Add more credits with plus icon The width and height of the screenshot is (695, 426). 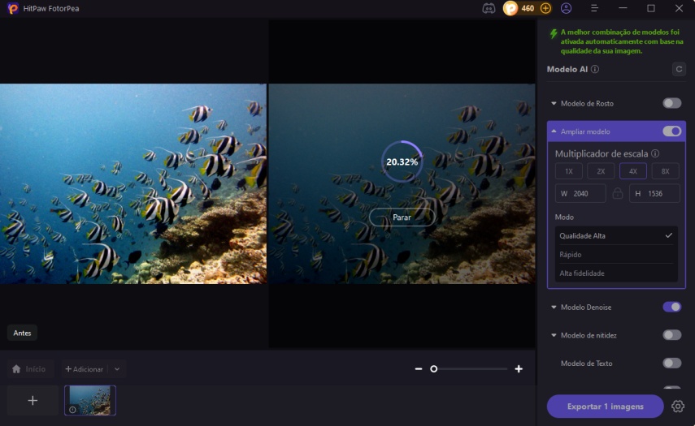point(545,8)
